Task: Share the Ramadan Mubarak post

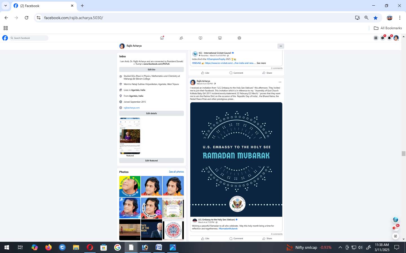Action: coord(267,238)
